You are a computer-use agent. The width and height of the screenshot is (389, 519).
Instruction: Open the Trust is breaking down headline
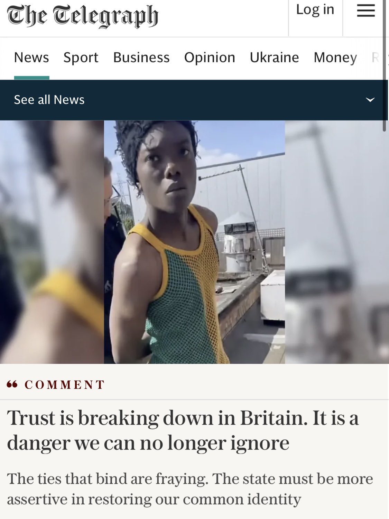183,430
